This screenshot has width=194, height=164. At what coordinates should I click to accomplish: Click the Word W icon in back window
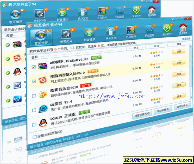tap(17, 86)
